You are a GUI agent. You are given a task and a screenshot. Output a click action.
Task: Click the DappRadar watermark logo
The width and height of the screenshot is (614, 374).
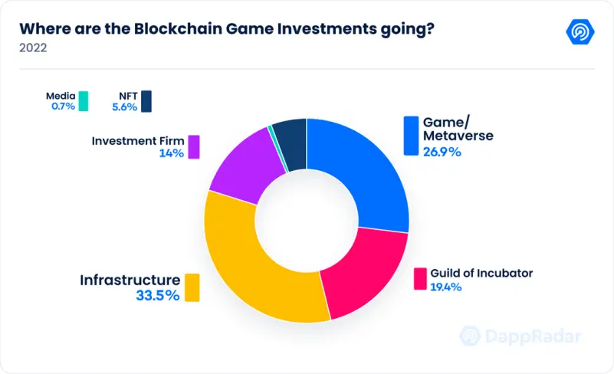click(x=520, y=336)
